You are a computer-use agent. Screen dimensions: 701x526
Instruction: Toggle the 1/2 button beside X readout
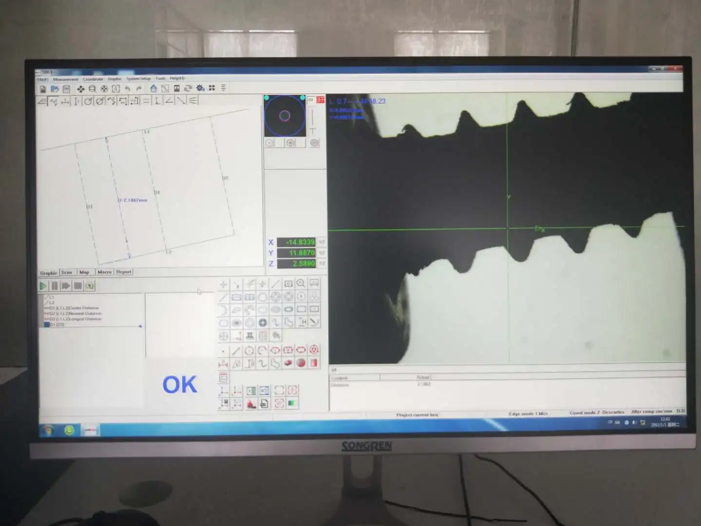coord(322,242)
